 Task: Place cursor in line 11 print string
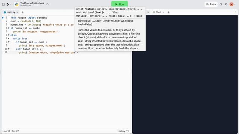tap(52, 52)
